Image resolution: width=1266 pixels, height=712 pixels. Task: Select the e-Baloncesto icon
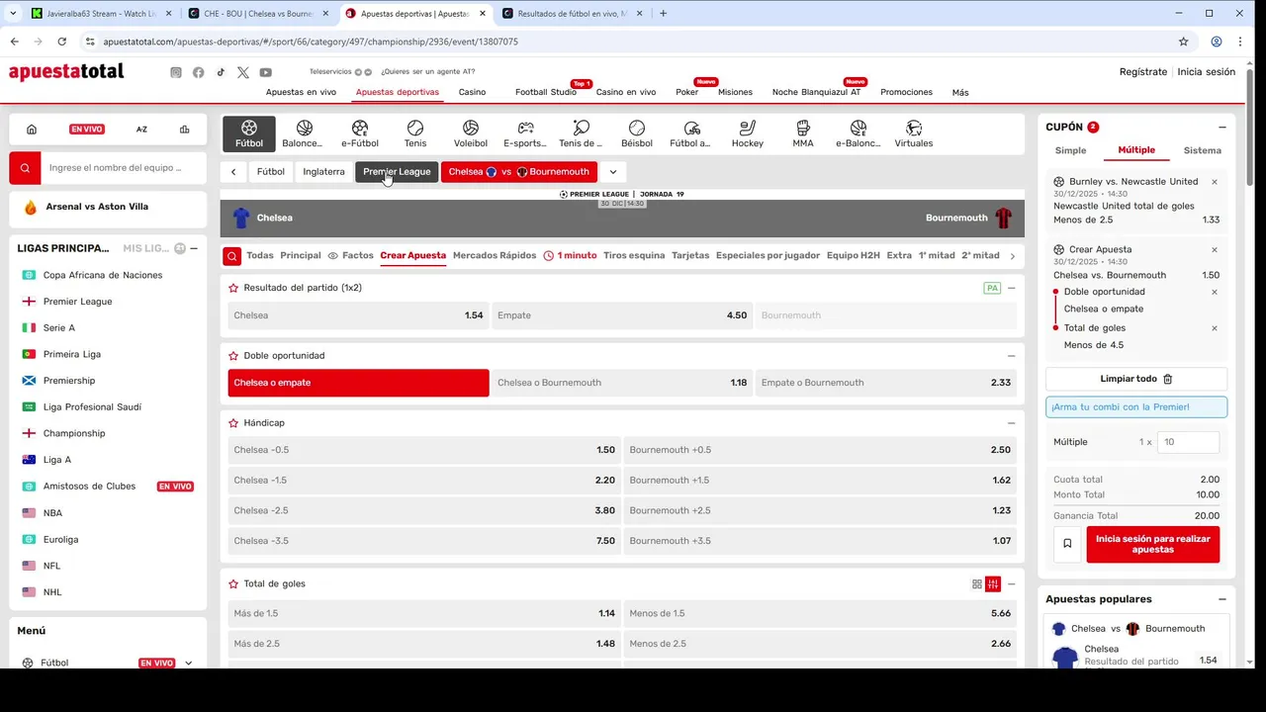pyautogui.click(x=858, y=133)
